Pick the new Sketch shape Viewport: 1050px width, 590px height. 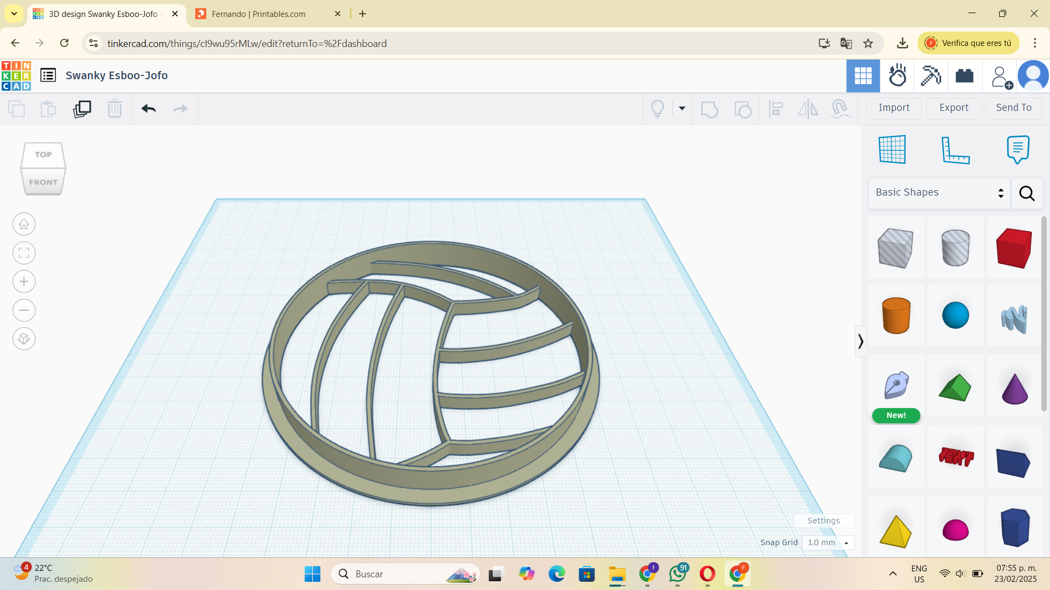coord(896,385)
